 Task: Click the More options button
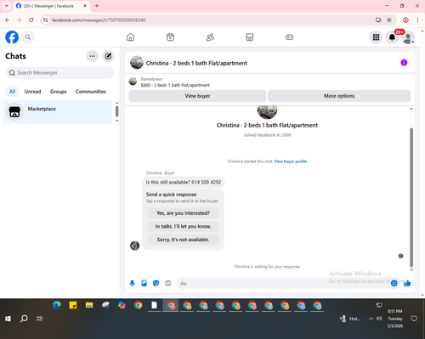[339, 96]
